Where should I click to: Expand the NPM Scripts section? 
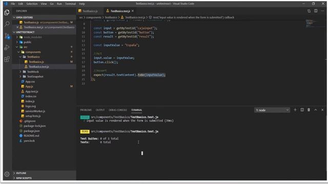pyautogui.click(x=44, y=178)
